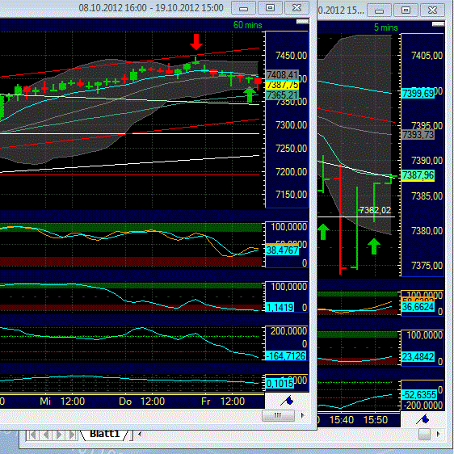Click the indicator value 36,6624
This screenshot has height=454, width=454.
click(418, 307)
